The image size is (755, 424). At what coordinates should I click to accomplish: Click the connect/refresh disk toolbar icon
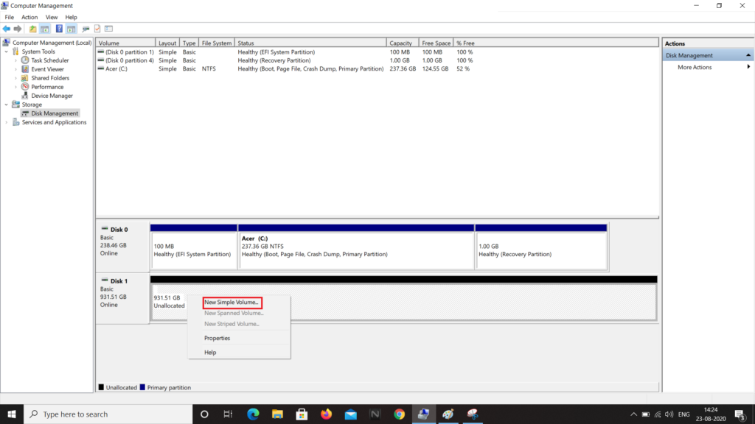click(x=86, y=29)
